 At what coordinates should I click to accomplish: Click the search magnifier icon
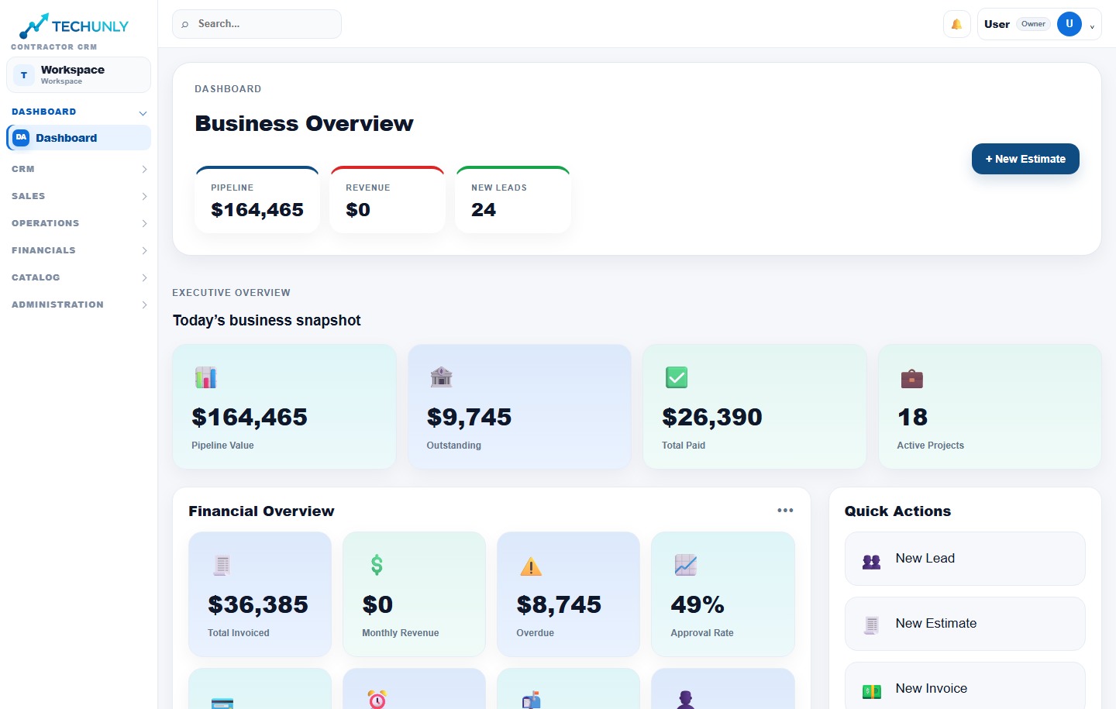tap(184, 25)
